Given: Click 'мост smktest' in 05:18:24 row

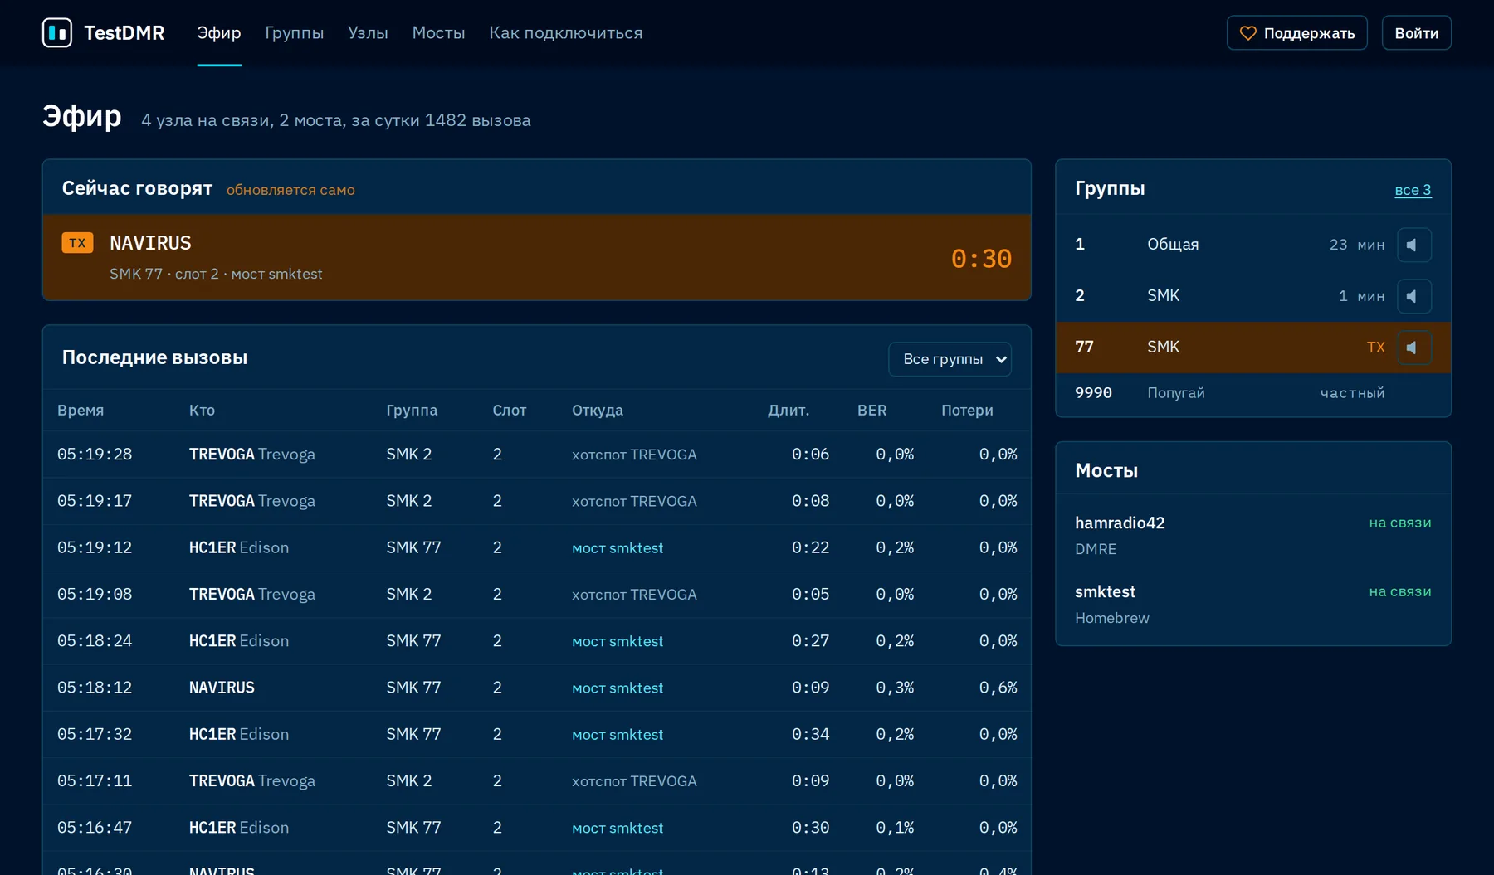Looking at the screenshot, I should pyautogui.click(x=618, y=641).
